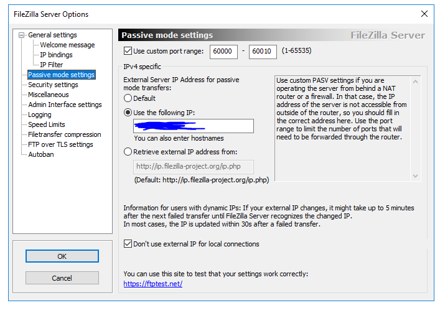Click the OK button

pos(62,256)
